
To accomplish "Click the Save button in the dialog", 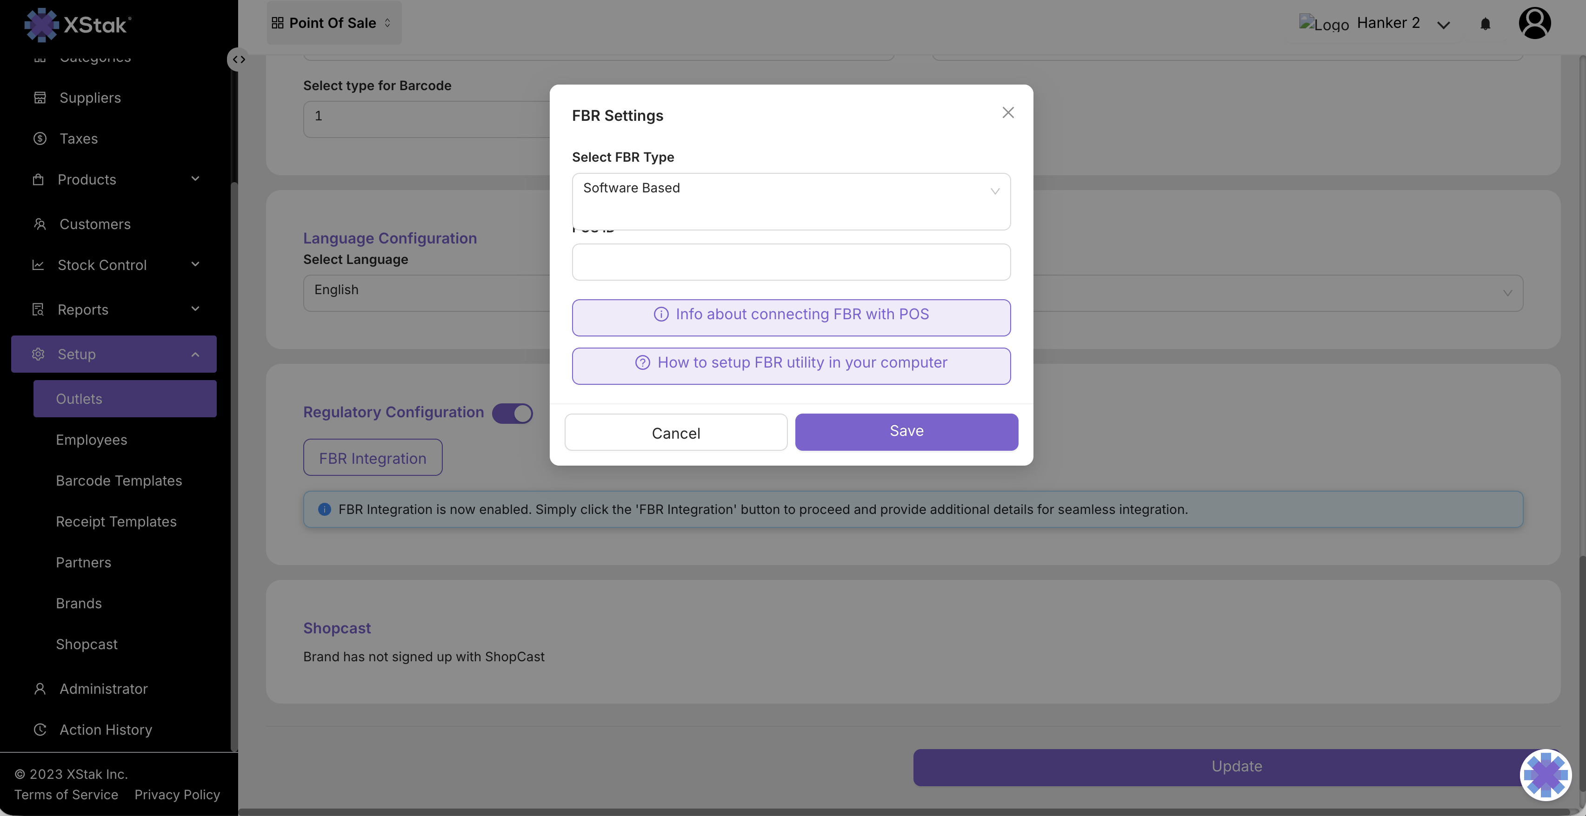I will point(906,432).
